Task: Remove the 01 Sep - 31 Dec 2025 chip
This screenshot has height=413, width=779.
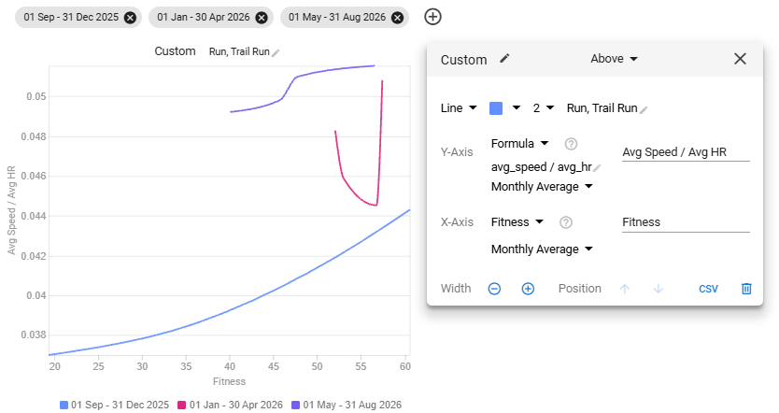Action: pyautogui.click(x=130, y=18)
